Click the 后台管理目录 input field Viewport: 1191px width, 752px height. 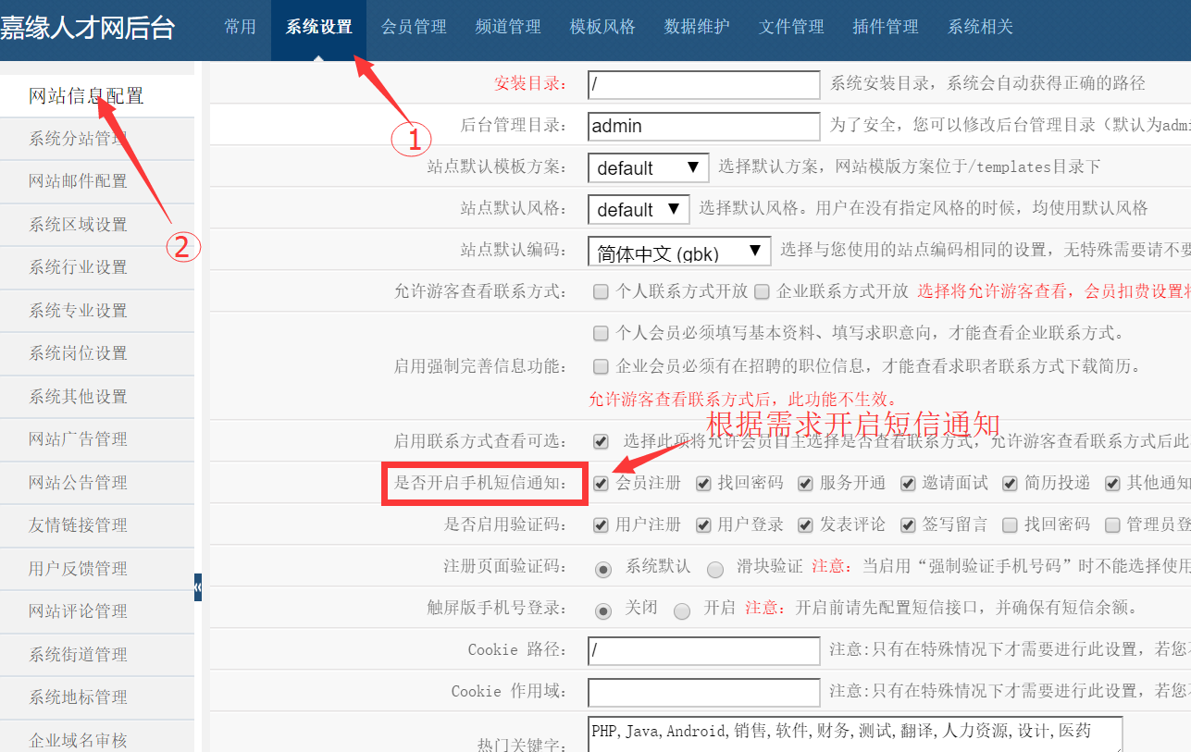(703, 126)
